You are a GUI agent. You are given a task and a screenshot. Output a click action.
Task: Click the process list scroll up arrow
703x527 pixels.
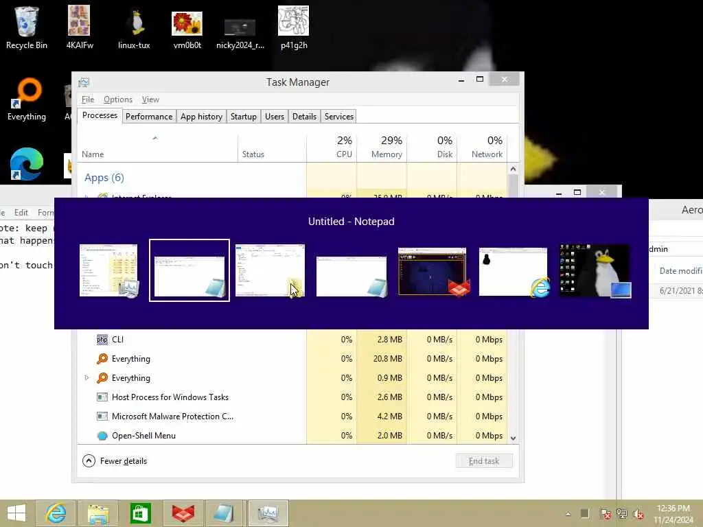pyautogui.click(x=514, y=169)
